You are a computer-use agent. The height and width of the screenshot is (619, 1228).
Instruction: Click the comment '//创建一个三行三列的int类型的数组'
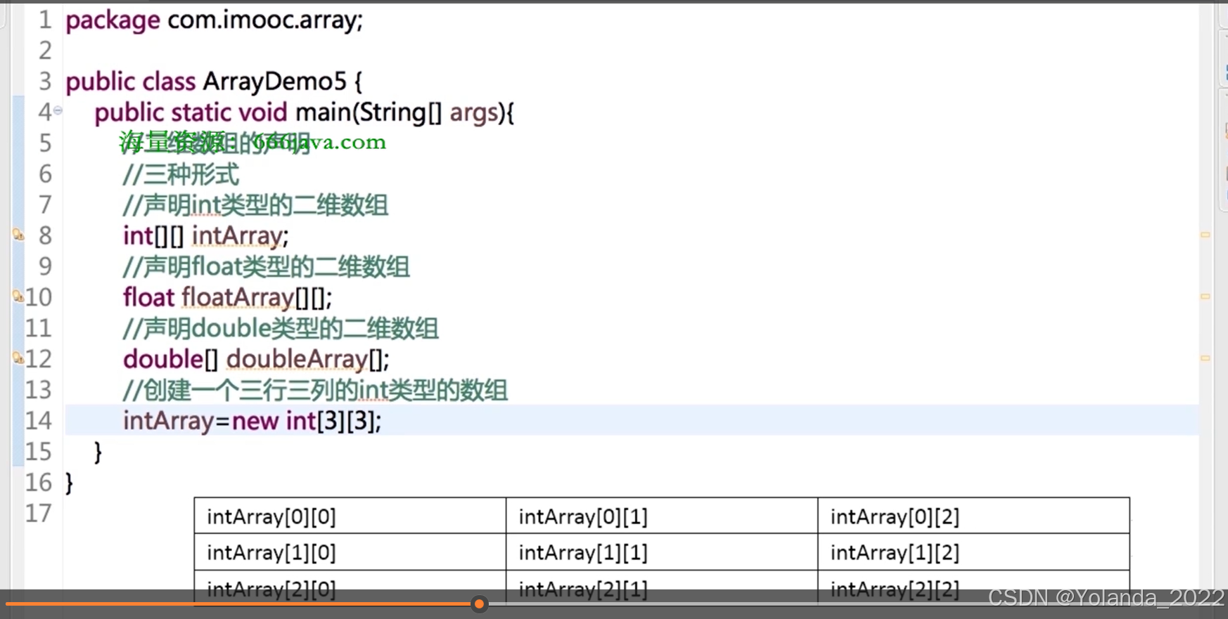(315, 391)
